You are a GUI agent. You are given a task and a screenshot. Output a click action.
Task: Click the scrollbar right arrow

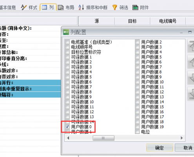182,138
